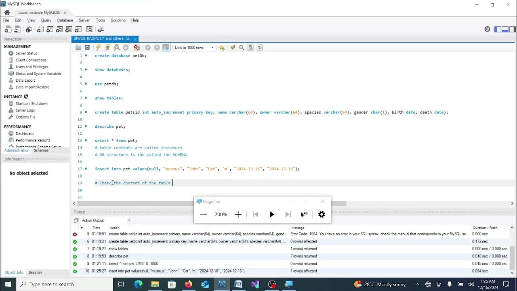Open SQL script file toolbar icon

17,29
